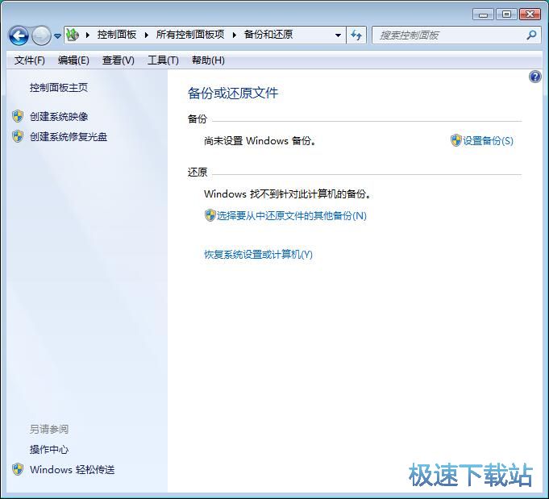The height and width of the screenshot is (499, 549).
Task: Close the Backup and Restore window
Action: click(530, 15)
